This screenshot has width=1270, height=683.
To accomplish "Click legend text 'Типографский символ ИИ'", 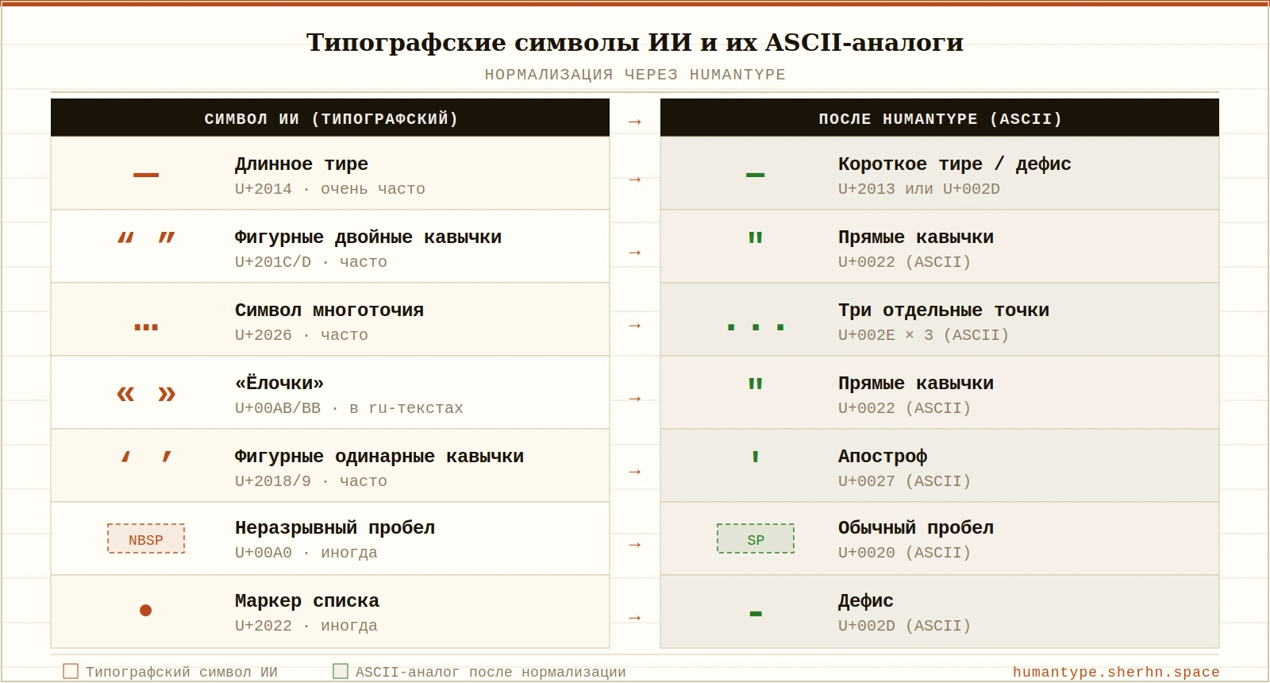I will click(182, 672).
